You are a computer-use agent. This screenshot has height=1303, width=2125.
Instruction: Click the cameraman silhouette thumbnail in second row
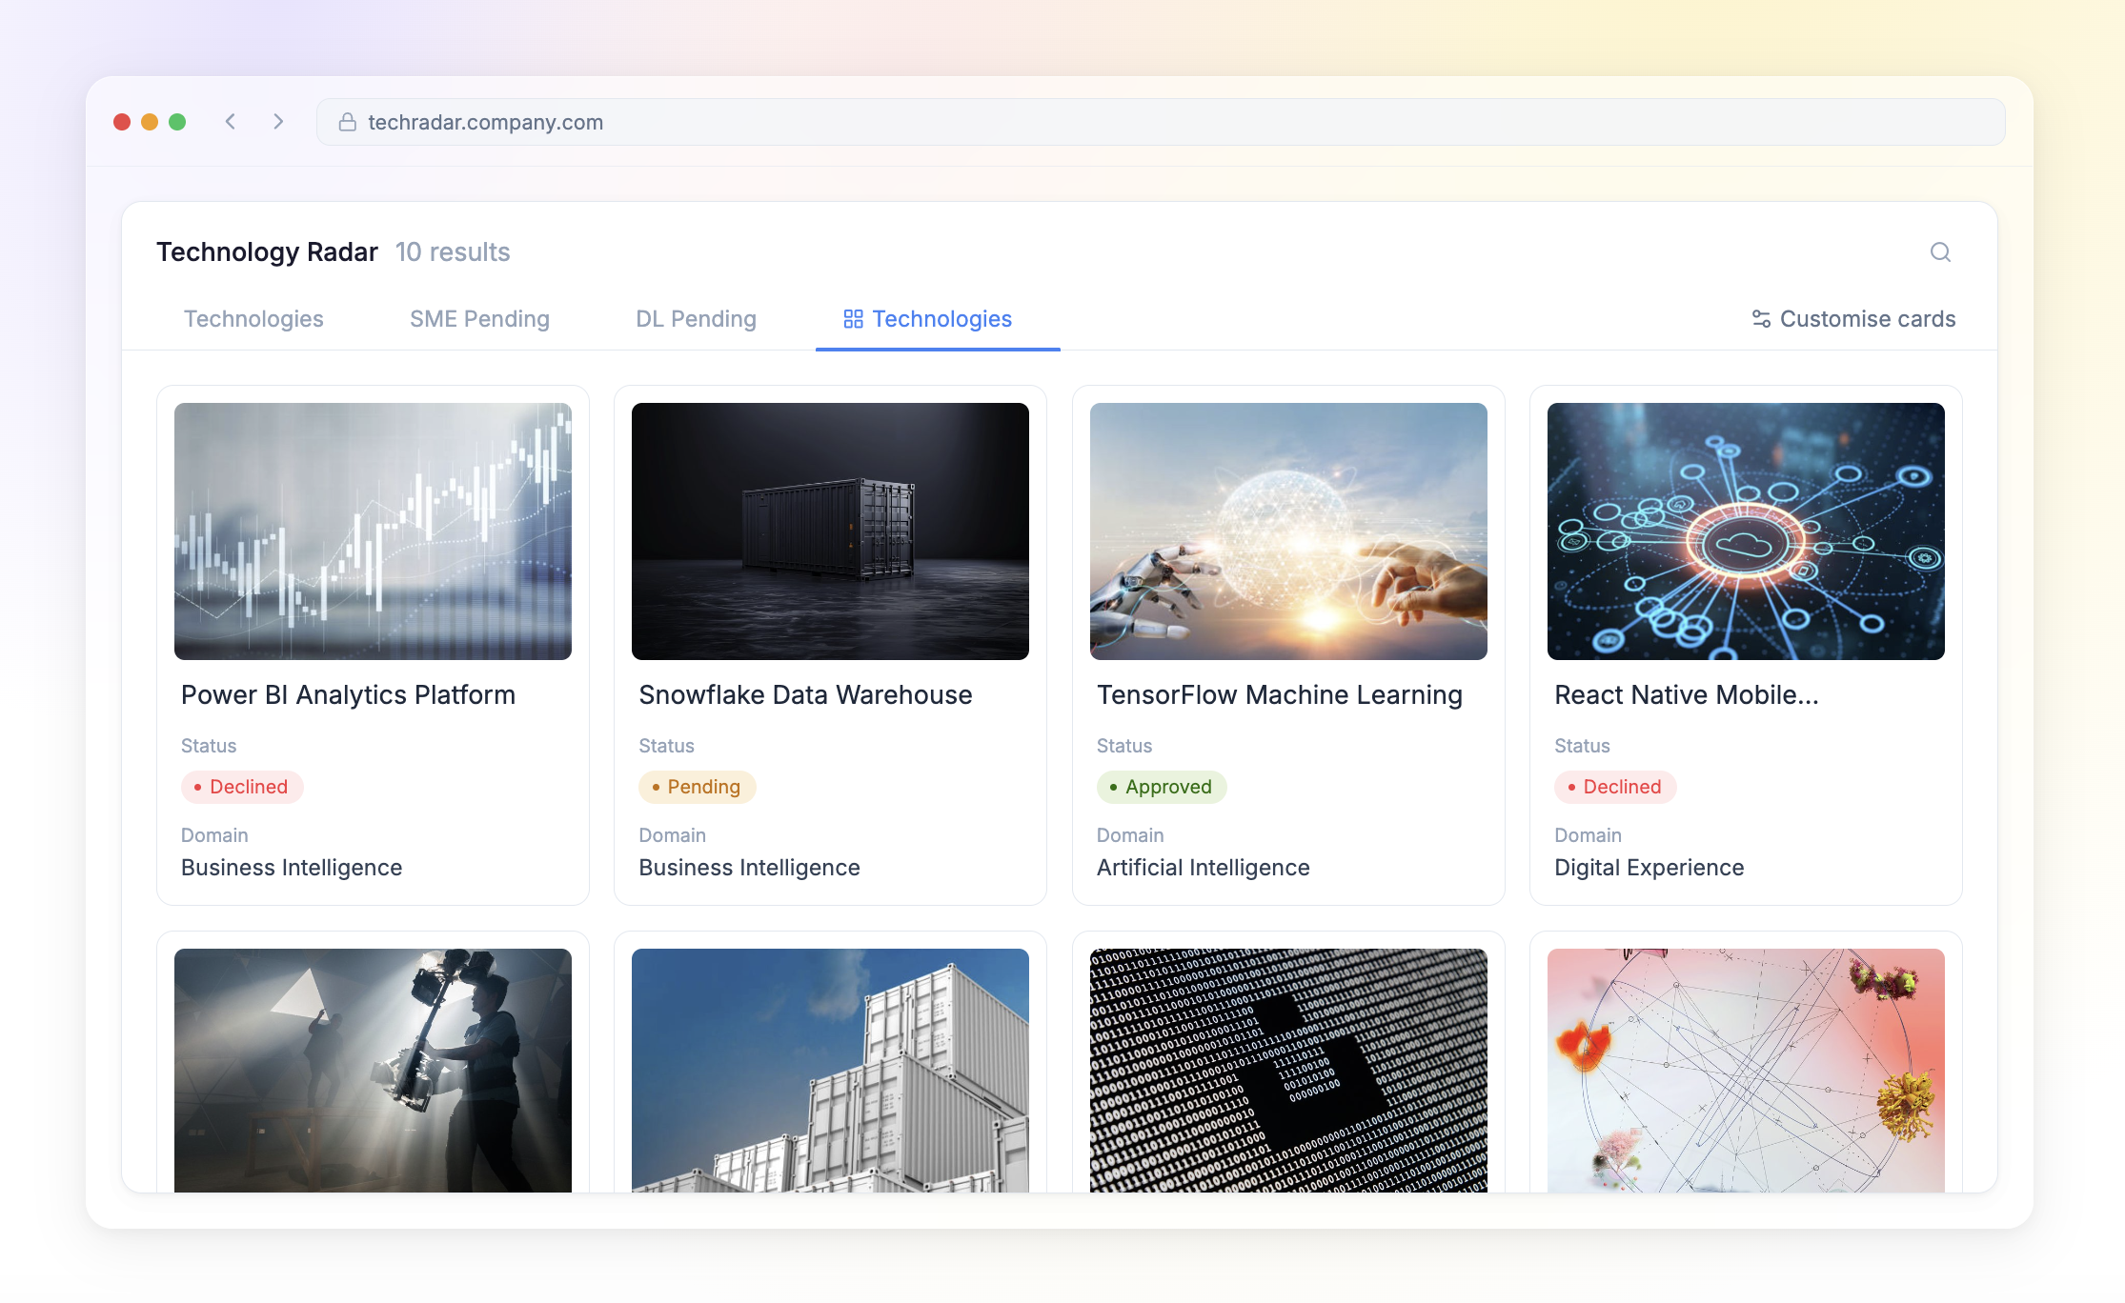tap(373, 1070)
